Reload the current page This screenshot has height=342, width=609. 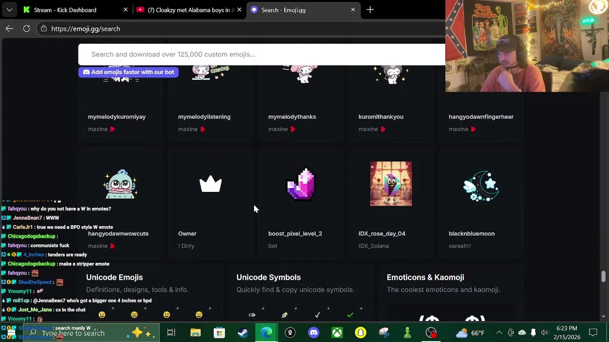[x=27, y=28]
